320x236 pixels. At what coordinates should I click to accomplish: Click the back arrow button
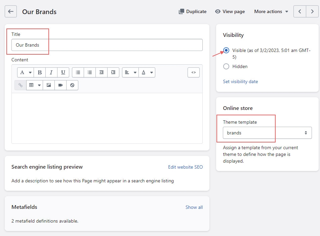[x=11, y=11]
